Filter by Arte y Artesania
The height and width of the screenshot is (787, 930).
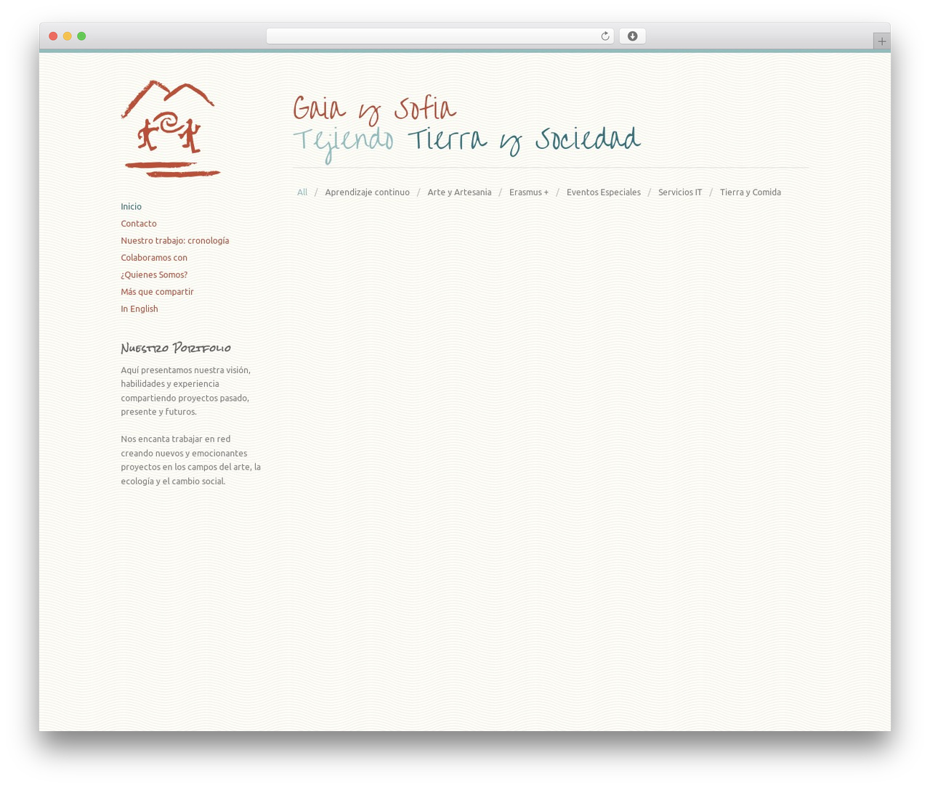pyautogui.click(x=459, y=192)
